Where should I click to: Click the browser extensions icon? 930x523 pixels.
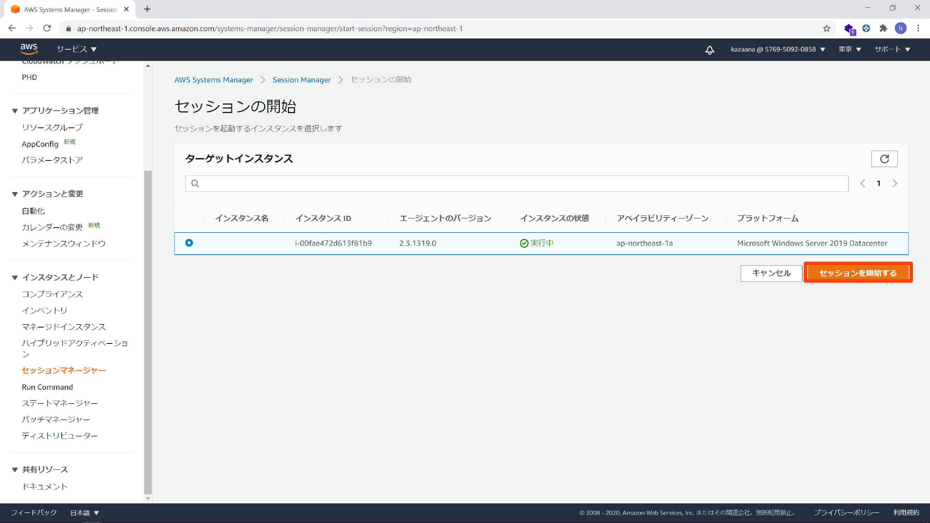coord(883,29)
